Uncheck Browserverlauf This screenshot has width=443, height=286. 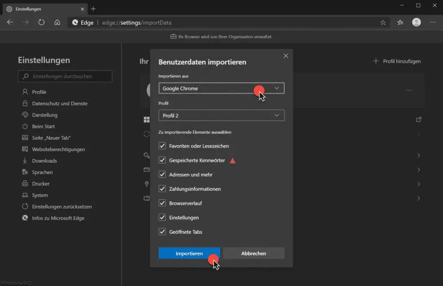click(162, 203)
